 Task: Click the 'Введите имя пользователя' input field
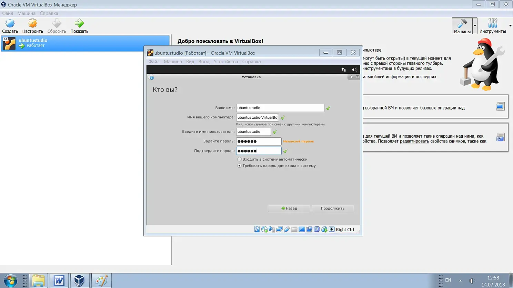[x=253, y=132]
